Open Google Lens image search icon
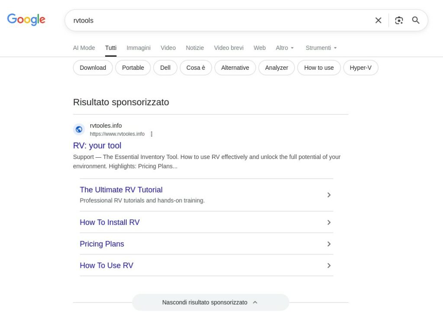The width and height of the screenshot is (443, 315). point(399,20)
